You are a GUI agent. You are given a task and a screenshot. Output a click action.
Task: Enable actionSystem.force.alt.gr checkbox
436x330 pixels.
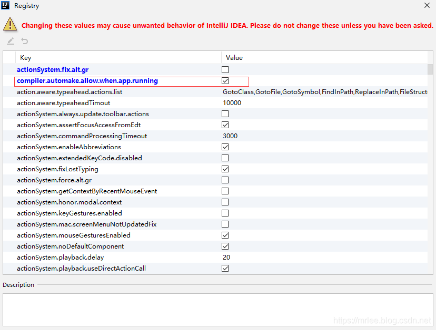[x=225, y=180]
